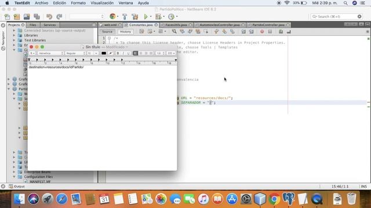Click Undo arrow in NetBeans toolbar
This screenshot has height=208, width=371.
coord(49,17)
